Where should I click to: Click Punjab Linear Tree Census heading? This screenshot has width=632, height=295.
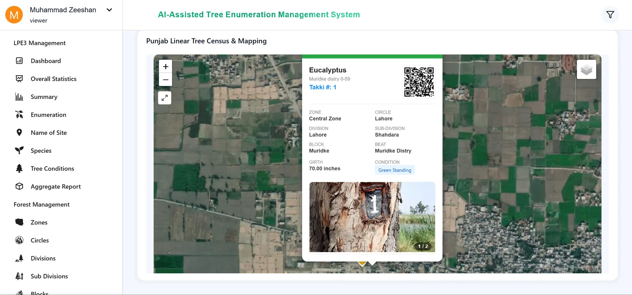[x=206, y=41]
